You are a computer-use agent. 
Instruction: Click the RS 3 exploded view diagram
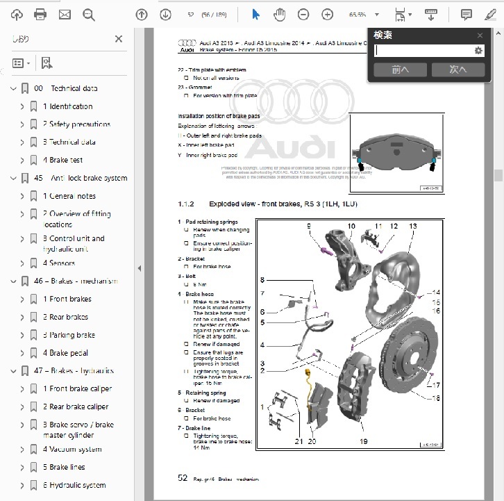coord(350,334)
